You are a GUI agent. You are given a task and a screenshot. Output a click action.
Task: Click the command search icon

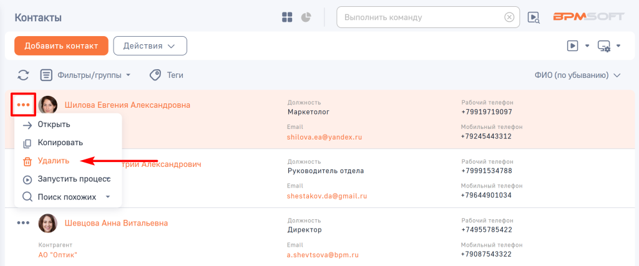(x=534, y=17)
